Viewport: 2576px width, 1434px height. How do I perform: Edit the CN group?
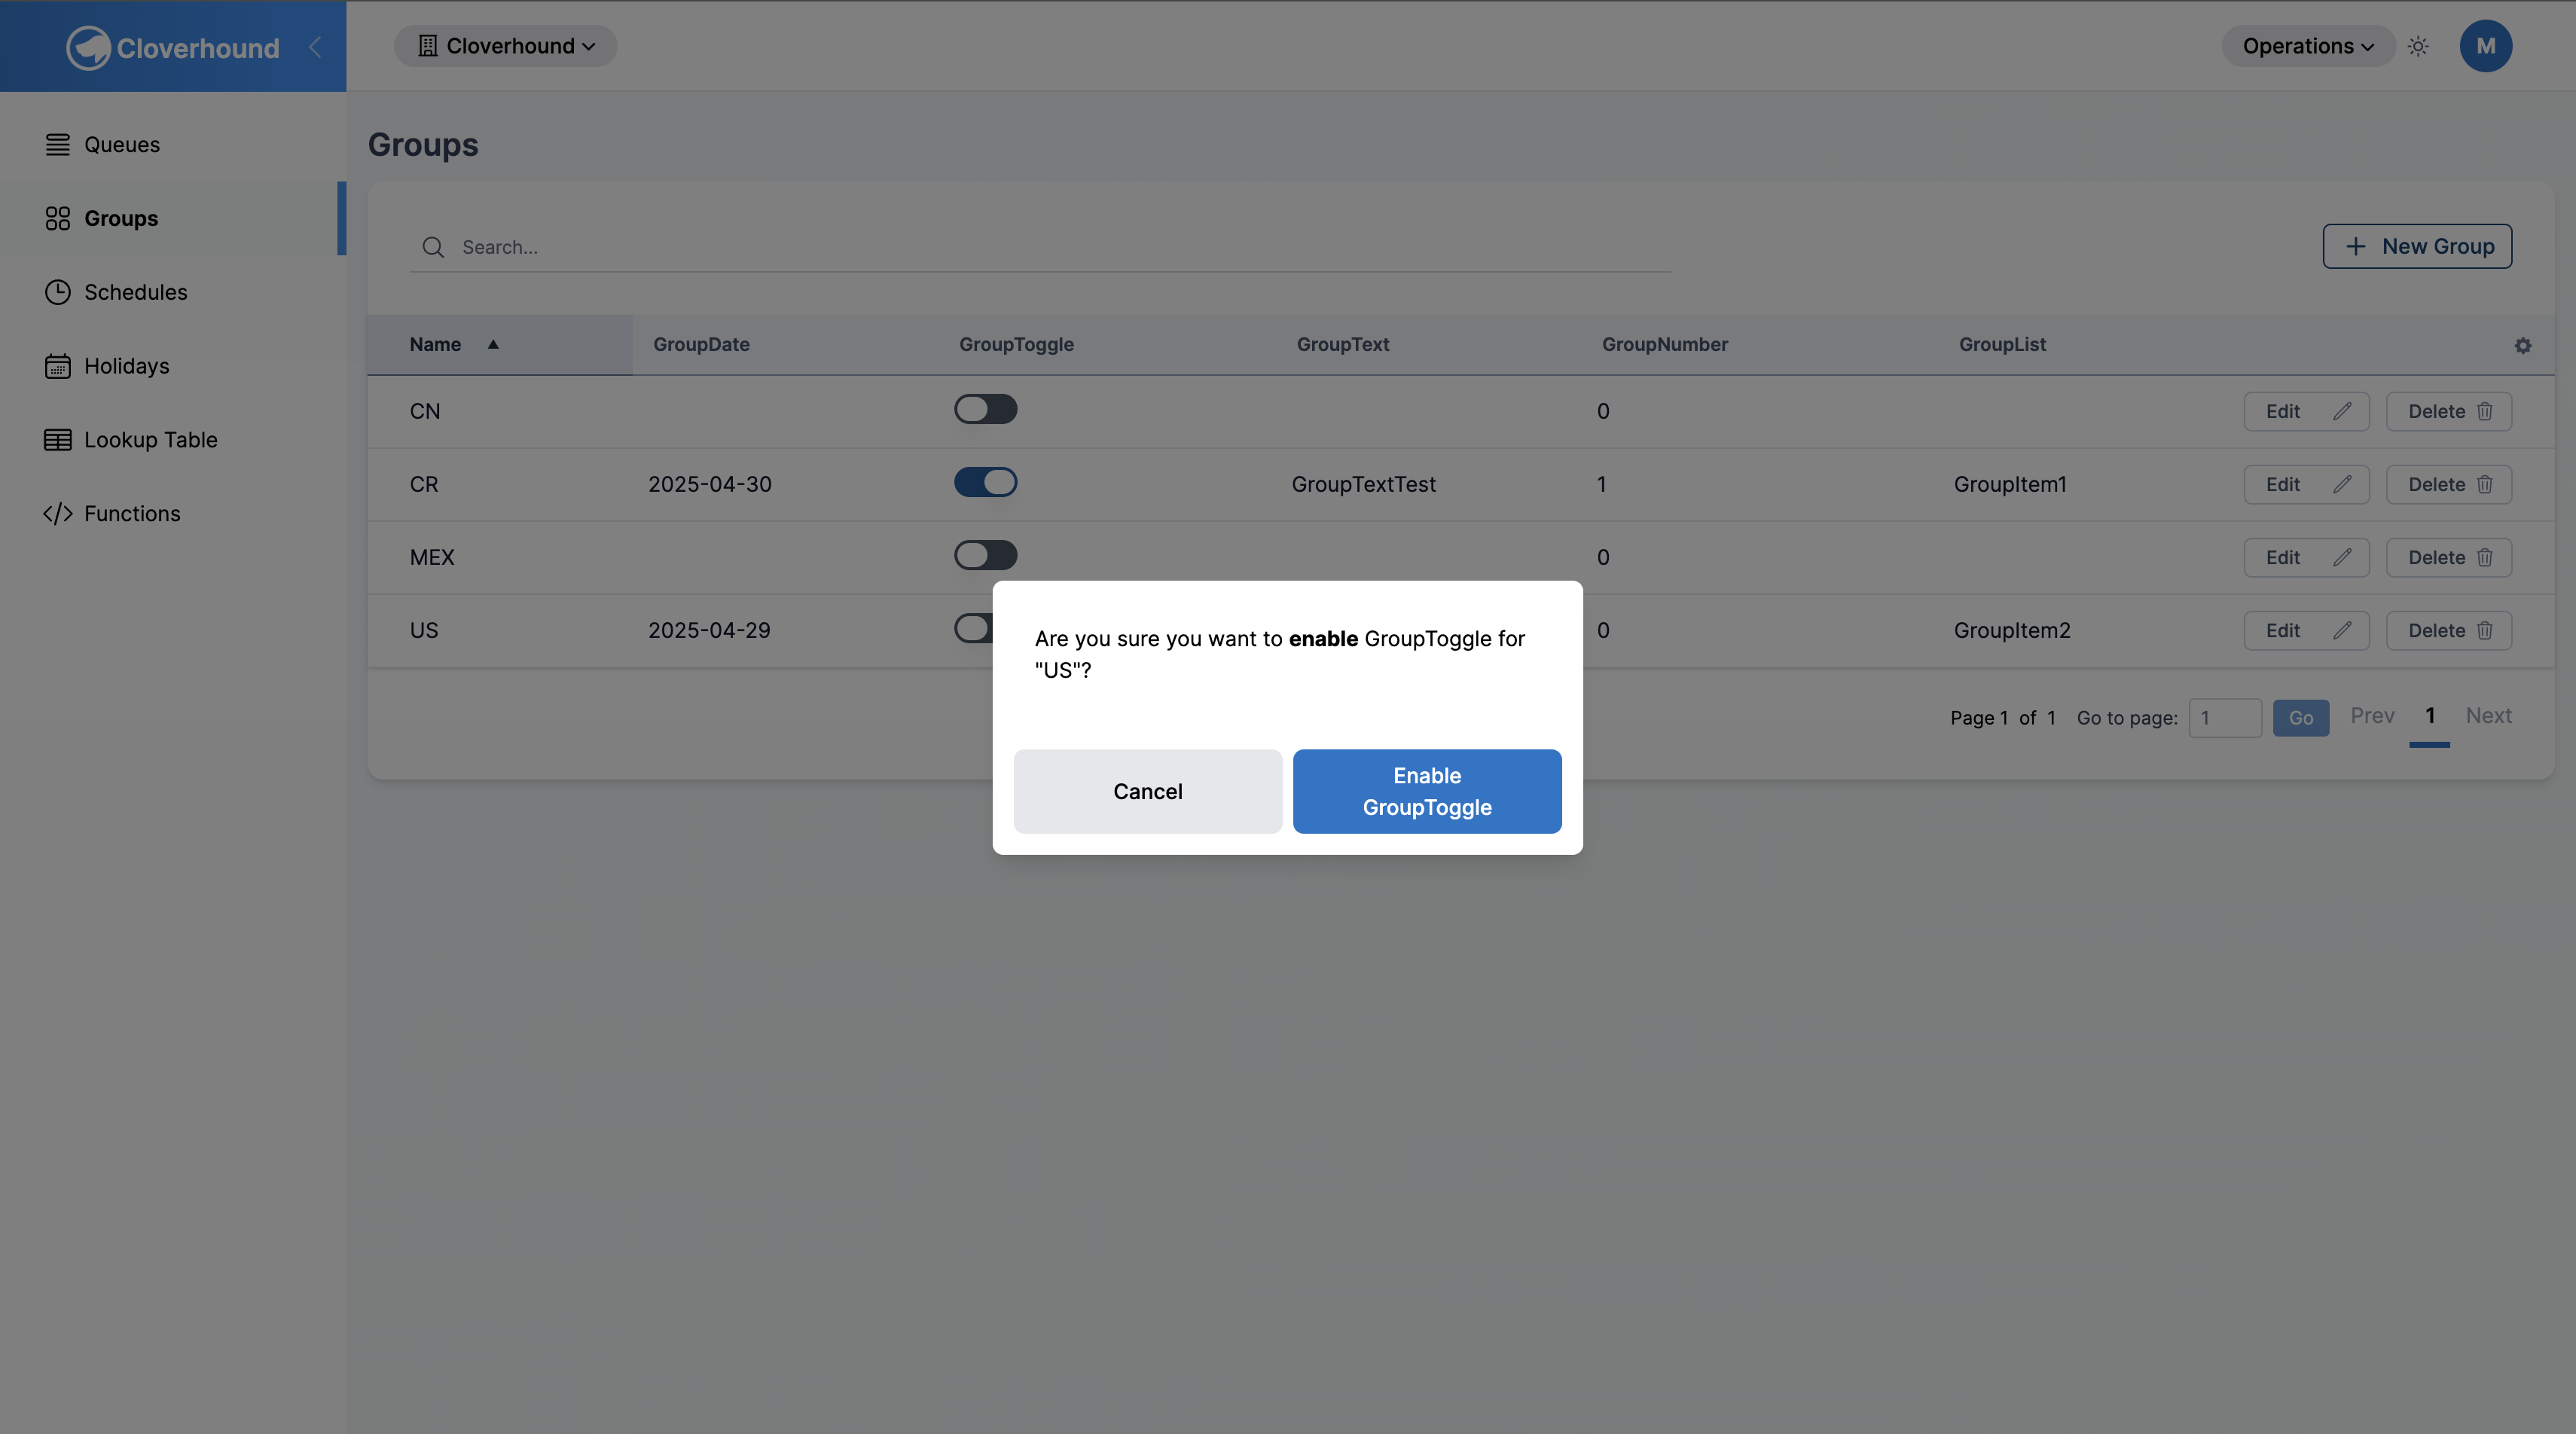(2306, 411)
